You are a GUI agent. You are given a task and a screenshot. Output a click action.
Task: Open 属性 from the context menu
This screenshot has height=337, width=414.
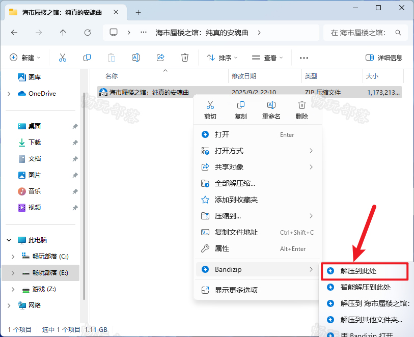click(x=258, y=248)
